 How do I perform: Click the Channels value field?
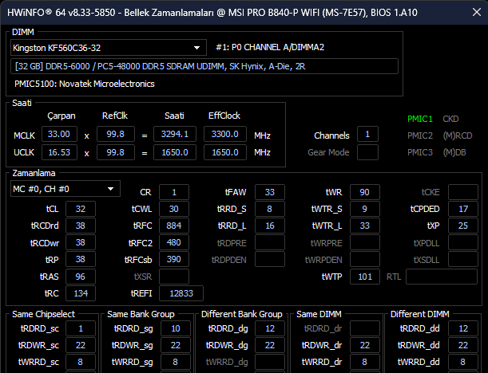(x=367, y=134)
